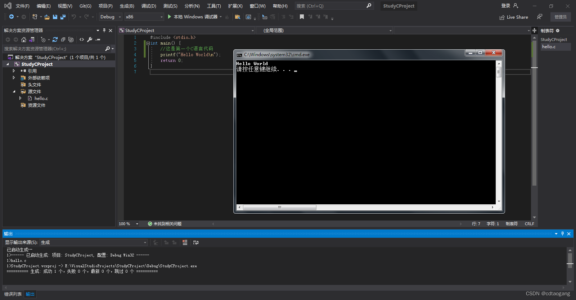Switch to the 输出 bottom tab
The image size is (576, 300).
tap(30, 294)
